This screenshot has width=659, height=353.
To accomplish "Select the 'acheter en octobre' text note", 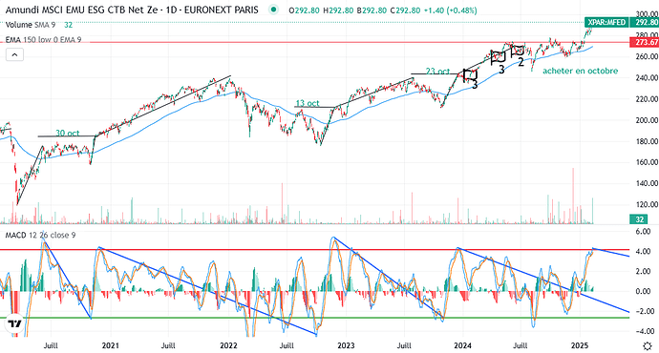I will point(580,71).
